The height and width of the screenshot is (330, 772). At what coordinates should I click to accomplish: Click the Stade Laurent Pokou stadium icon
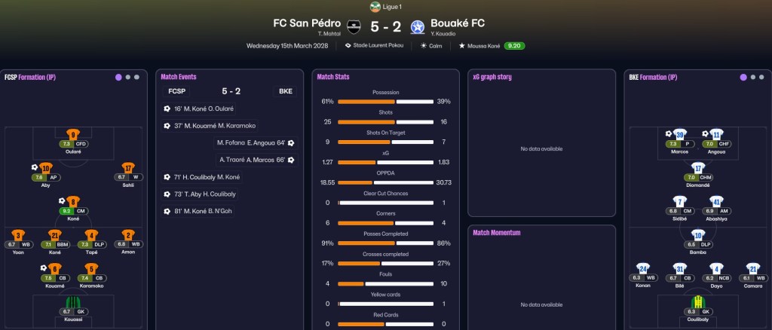click(x=348, y=46)
